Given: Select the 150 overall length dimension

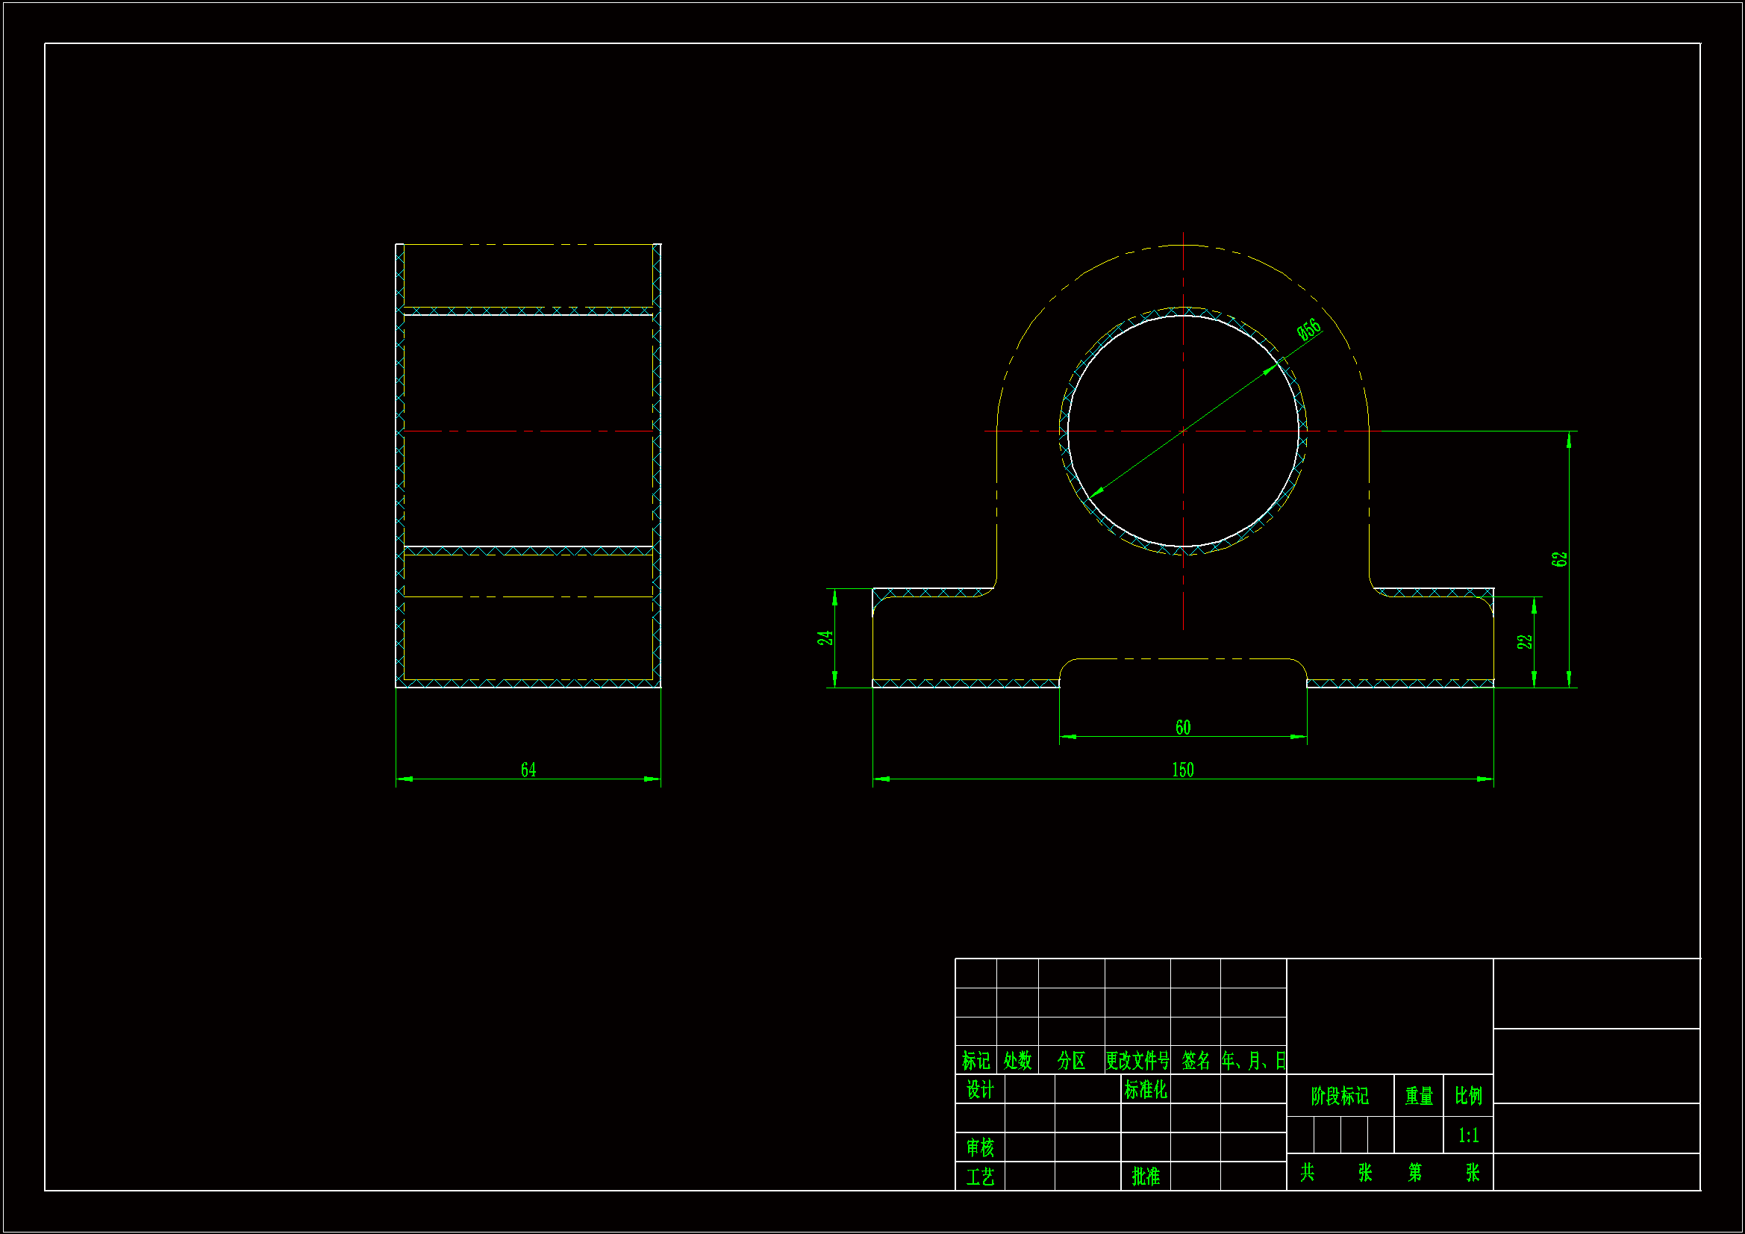Looking at the screenshot, I should (1182, 770).
